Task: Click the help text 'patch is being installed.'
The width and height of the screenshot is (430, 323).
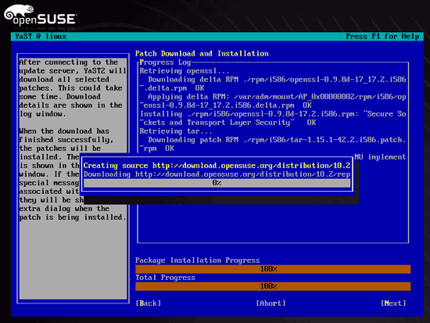Action: click(x=73, y=217)
